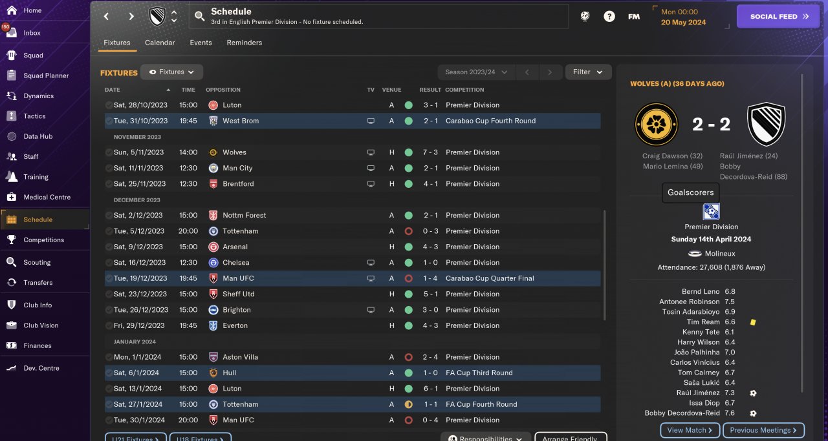
Task: Open the Tactics sidebar icon
Action: point(11,116)
